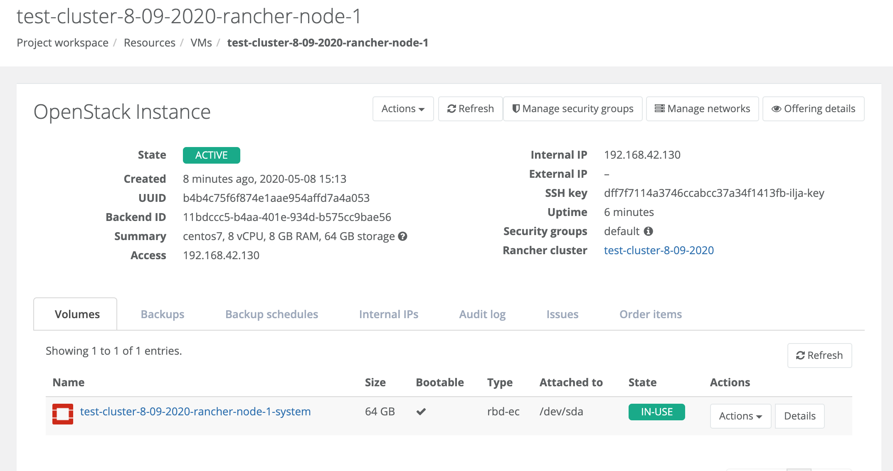
Task: Open the volume row Actions dropdown
Action: pyautogui.click(x=740, y=416)
